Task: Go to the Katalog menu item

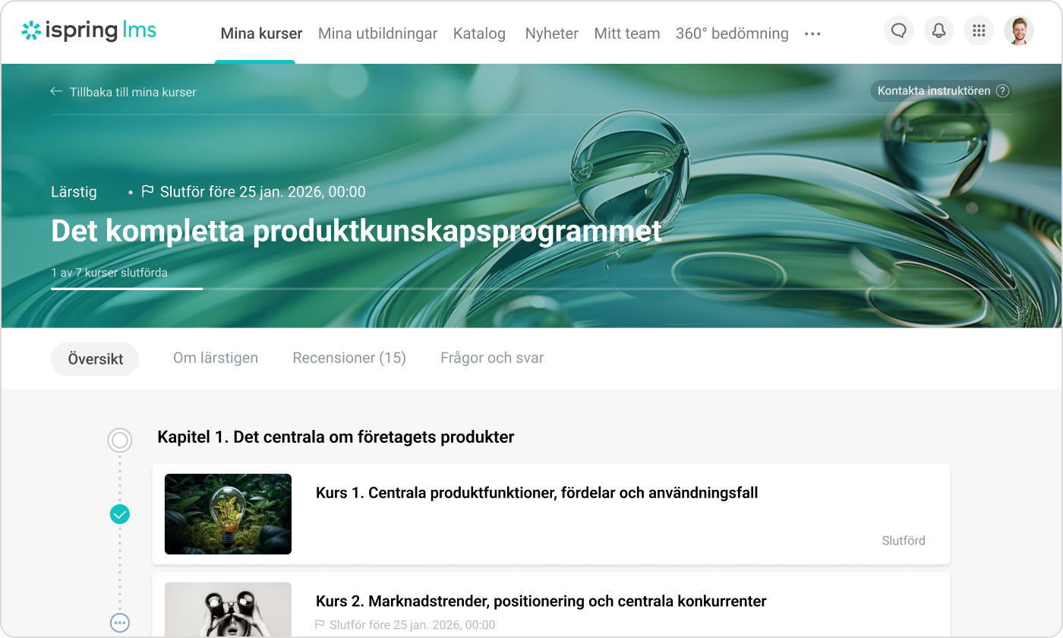Action: [x=479, y=33]
